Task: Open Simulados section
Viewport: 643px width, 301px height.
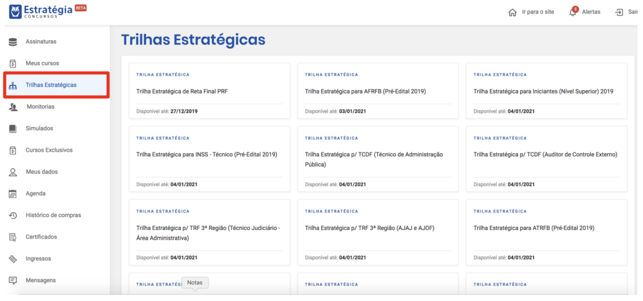Action: tap(40, 128)
